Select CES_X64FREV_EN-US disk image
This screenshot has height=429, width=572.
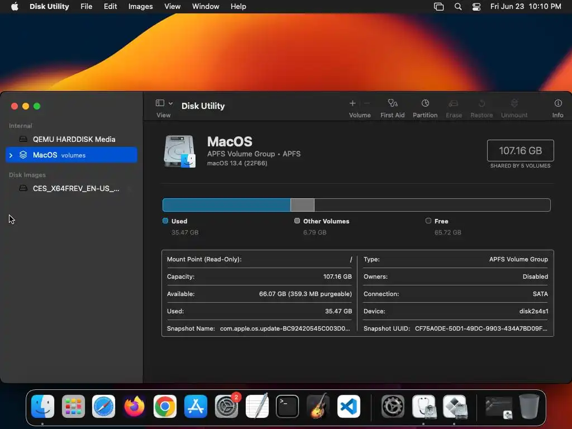coord(71,189)
